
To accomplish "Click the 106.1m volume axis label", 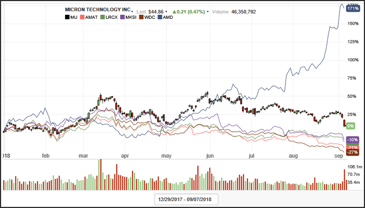I will [x=355, y=167].
